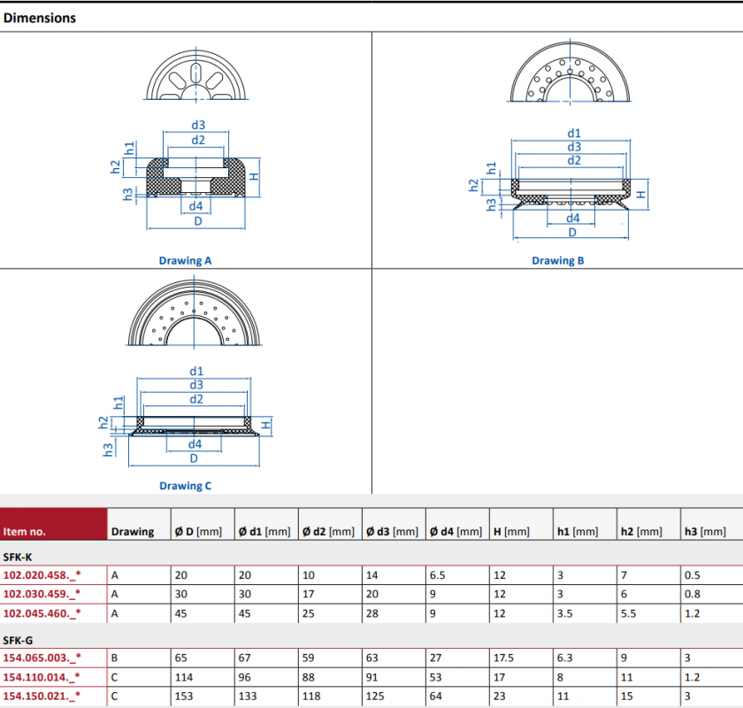Click d1 value '133' for 154.150.021

coord(248,696)
